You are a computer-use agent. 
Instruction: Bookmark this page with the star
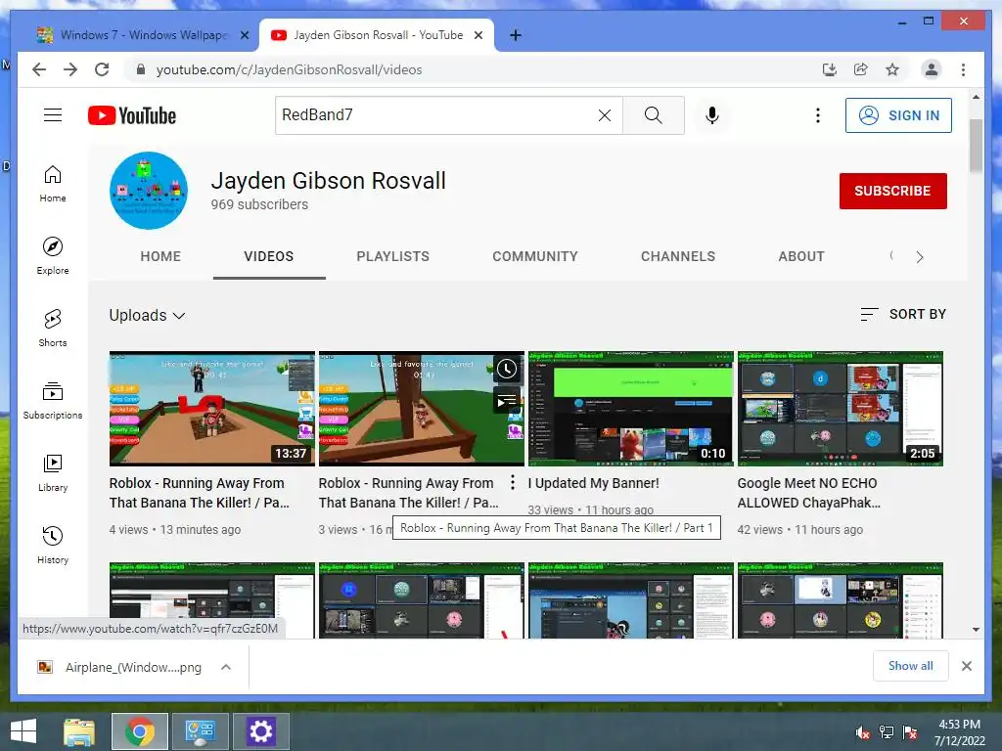click(892, 69)
